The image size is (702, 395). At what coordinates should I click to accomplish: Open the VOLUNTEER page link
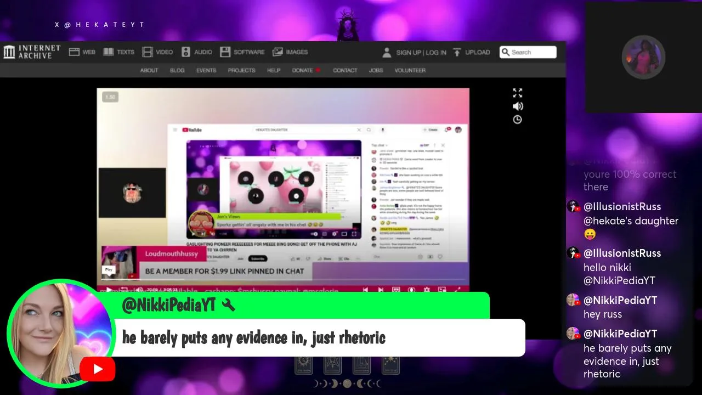click(x=410, y=70)
